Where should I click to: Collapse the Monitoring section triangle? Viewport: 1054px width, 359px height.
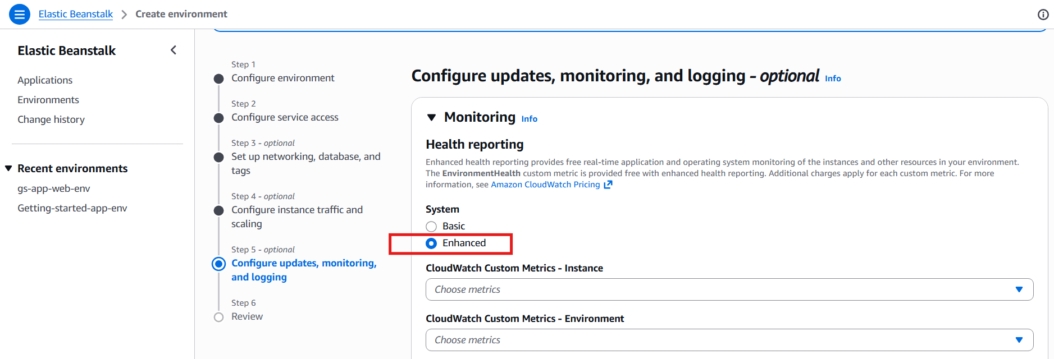431,118
